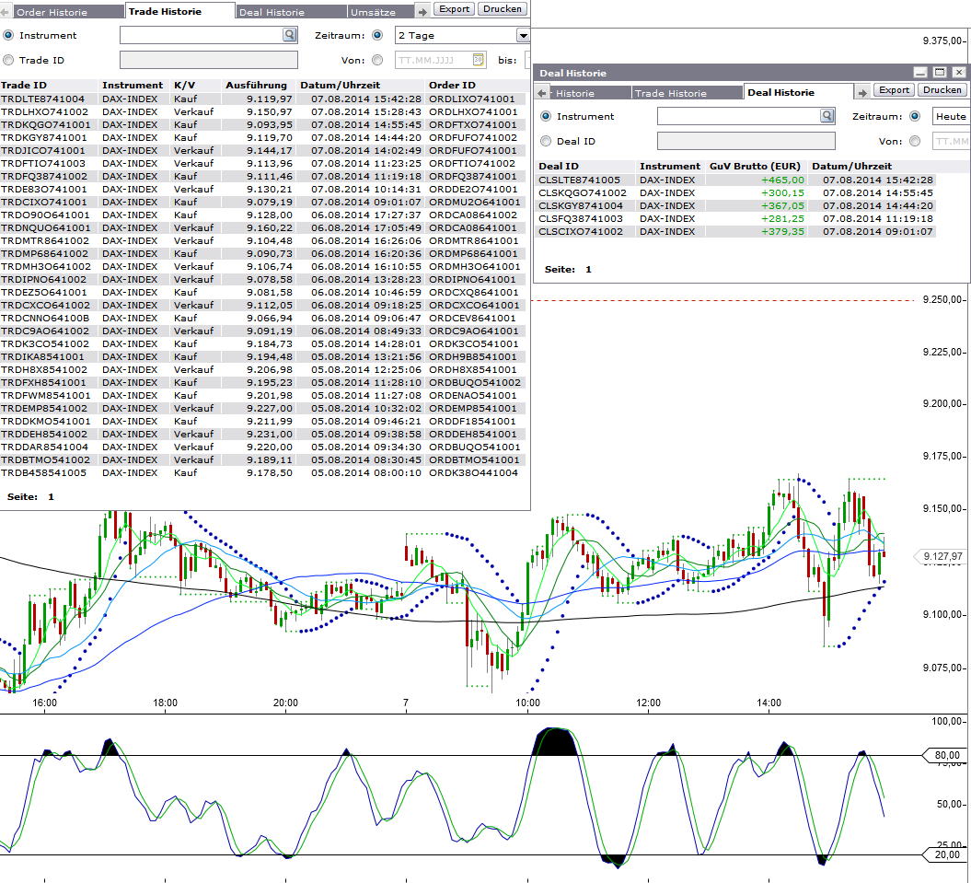Viewport: 971px width, 883px height.
Task: Maximize the Deal Historie window
Action: [x=940, y=73]
